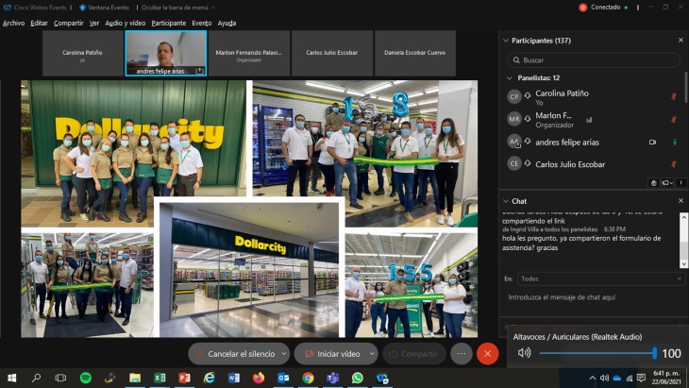Image resolution: width=689 pixels, height=388 pixels.
Task: Open the Audio y vídeo menu
Action: pos(125,23)
